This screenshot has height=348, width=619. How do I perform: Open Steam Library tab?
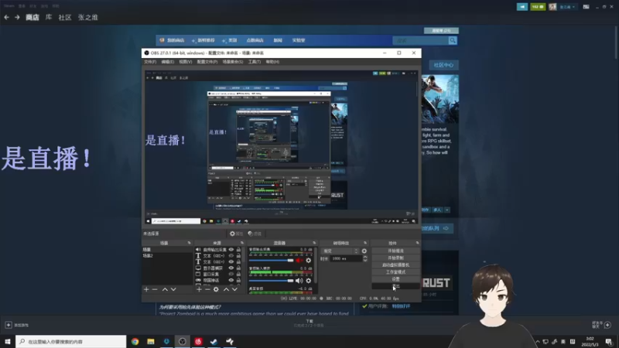(49, 17)
